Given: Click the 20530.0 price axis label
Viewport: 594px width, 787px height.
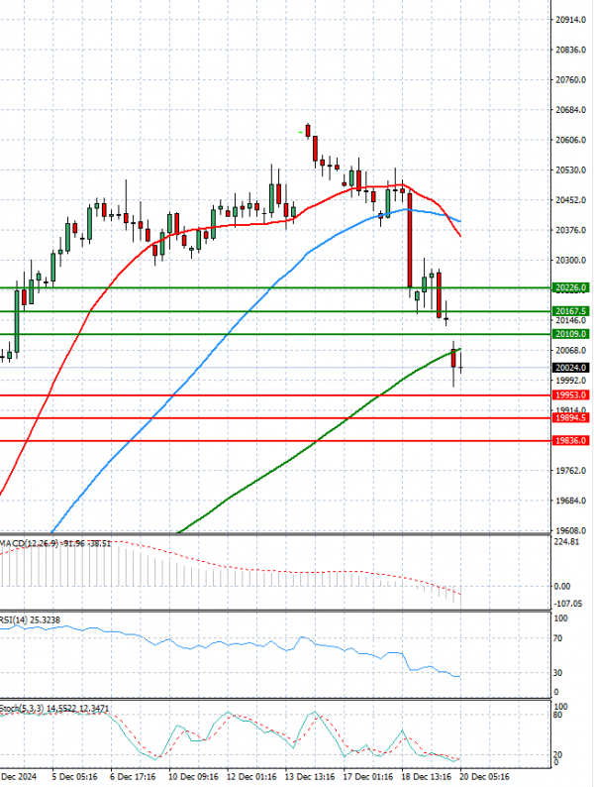Looking at the screenshot, I should 570,170.
